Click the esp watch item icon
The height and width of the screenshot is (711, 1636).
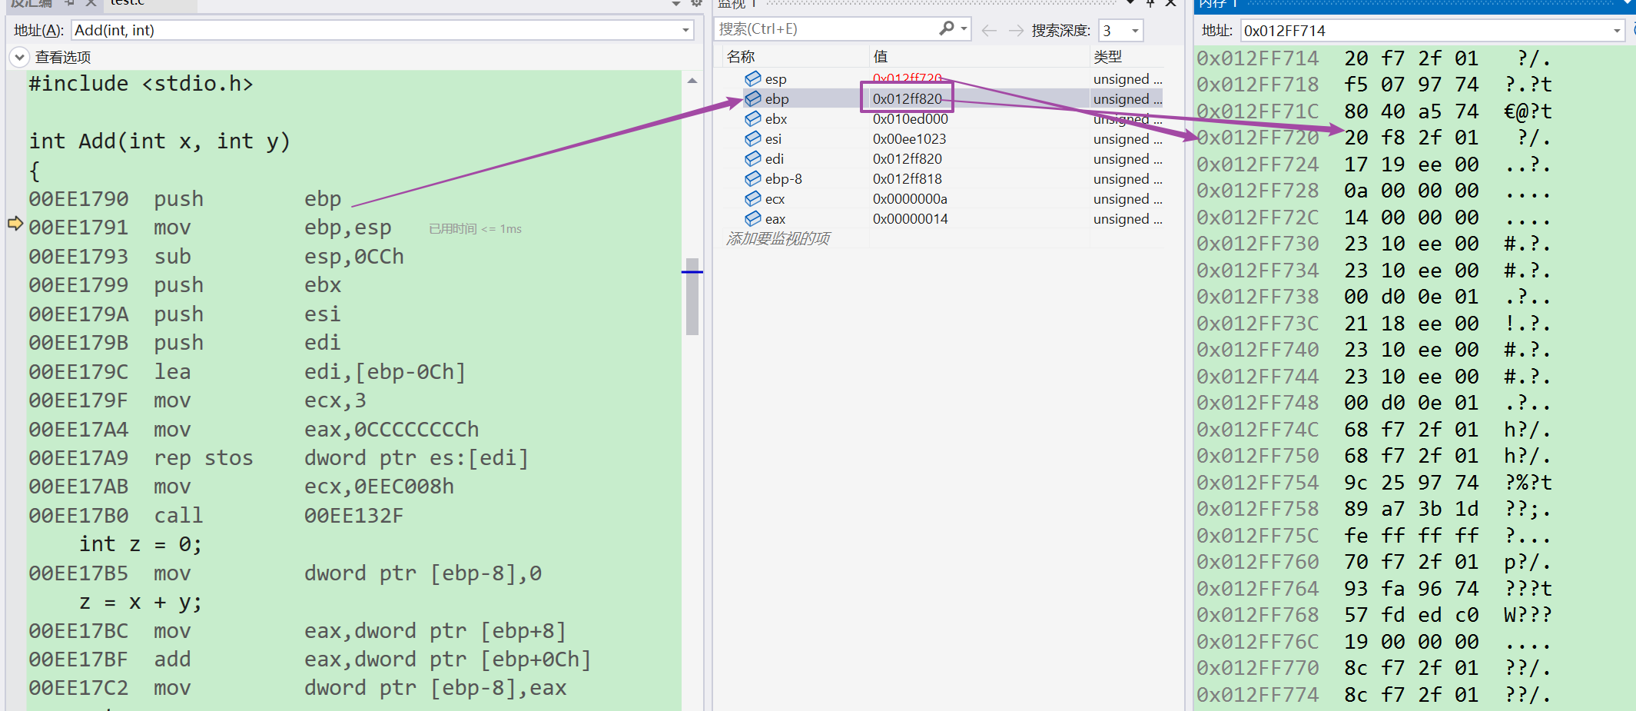click(x=753, y=78)
